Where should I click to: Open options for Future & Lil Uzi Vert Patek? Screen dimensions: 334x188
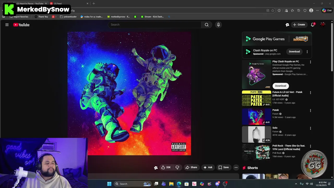[310, 93]
